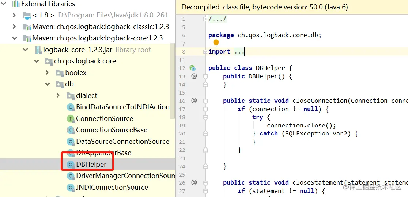Collapse closeStatement method fold on line 26

[205, 183]
